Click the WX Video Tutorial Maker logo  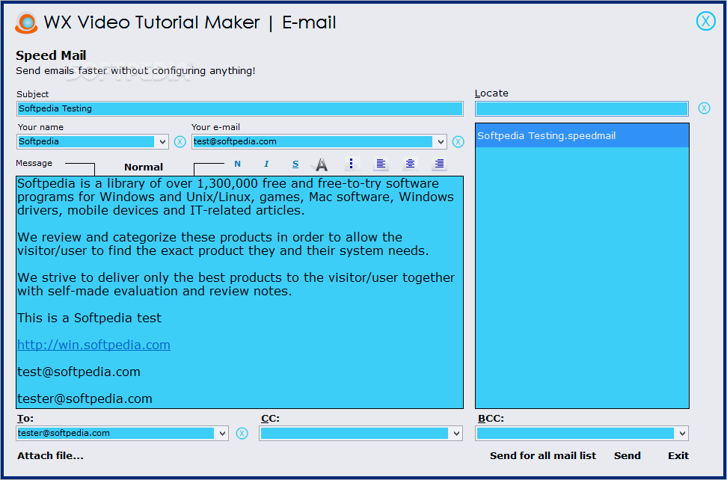point(26,22)
